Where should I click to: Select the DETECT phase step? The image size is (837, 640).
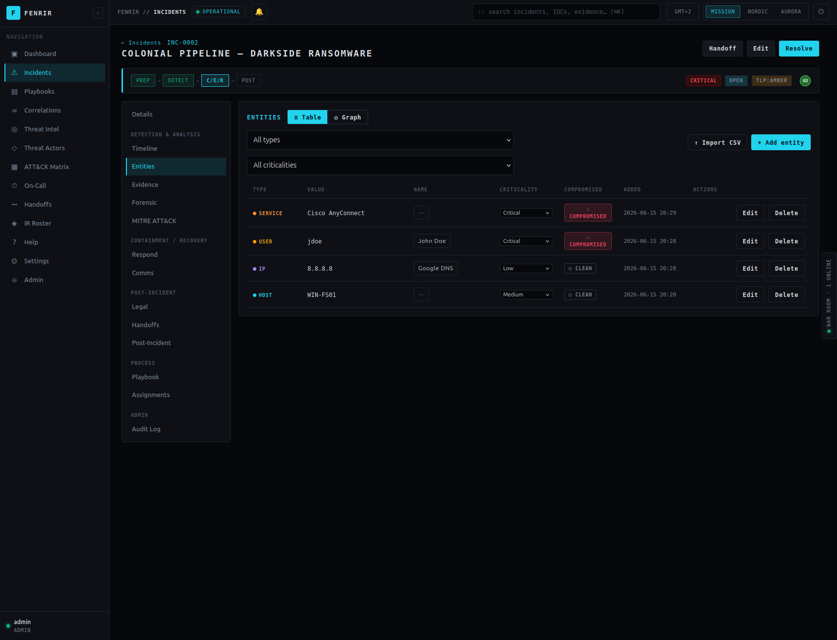(x=178, y=80)
